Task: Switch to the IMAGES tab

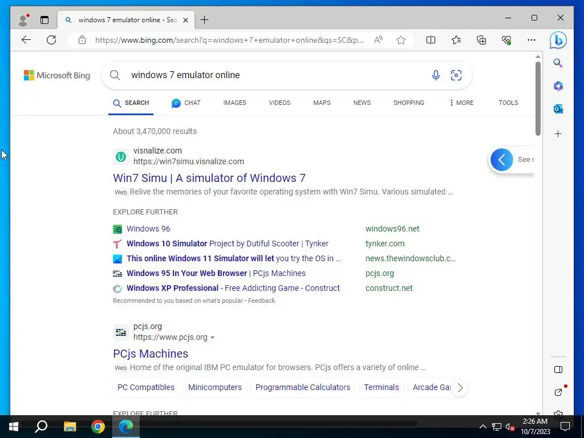Action: tap(234, 103)
